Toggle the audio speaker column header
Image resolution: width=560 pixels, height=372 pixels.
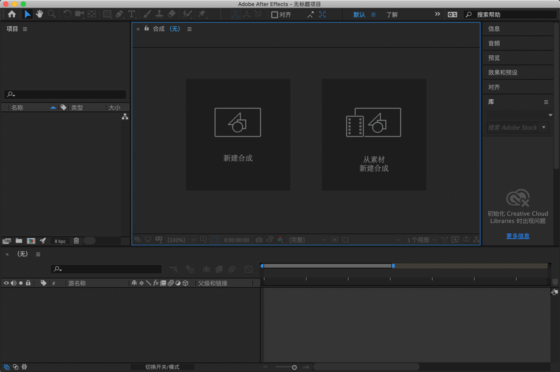(x=13, y=283)
